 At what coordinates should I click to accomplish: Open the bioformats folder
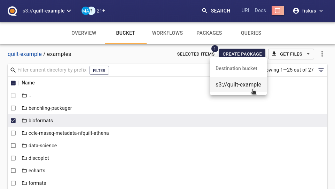pyautogui.click(x=41, y=121)
